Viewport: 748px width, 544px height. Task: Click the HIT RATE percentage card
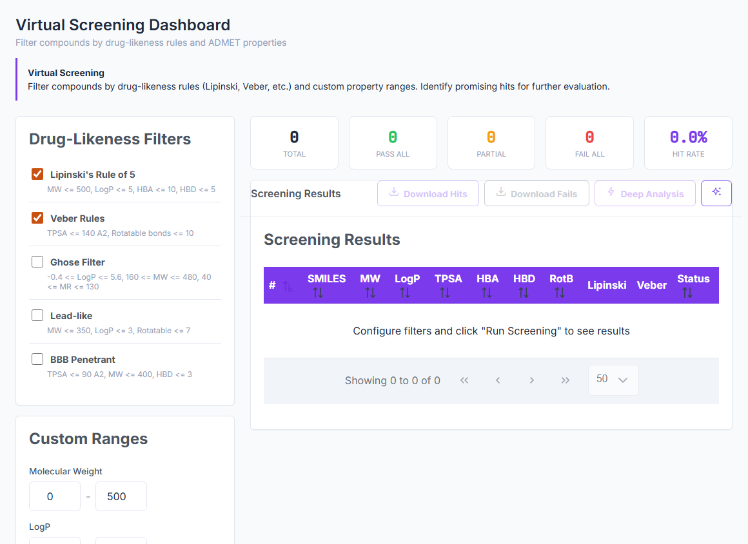(x=689, y=143)
